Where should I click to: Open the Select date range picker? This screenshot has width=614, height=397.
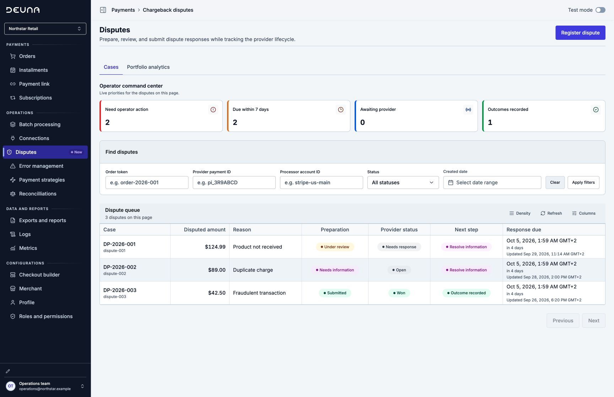click(x=492, y=182)
